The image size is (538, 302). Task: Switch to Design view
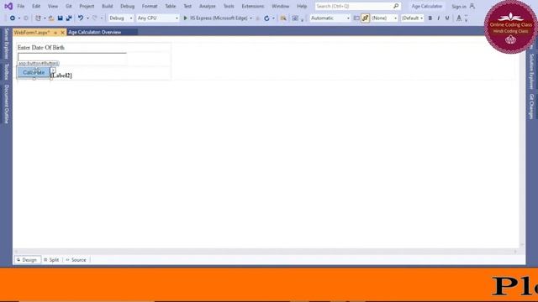[27, 260]
